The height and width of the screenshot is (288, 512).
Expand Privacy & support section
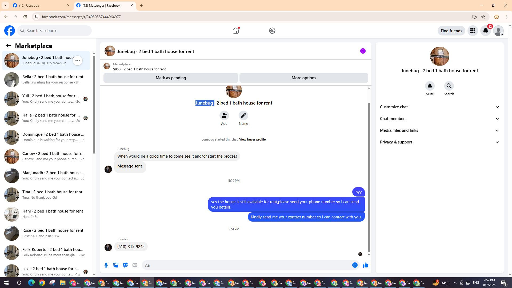(x=439, y=142)
